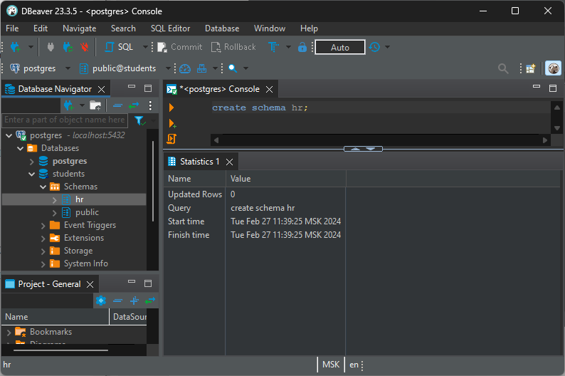Collapse all navigator tree nodes
The height and width of the screenshot is (376, 565).
point(117,105)
